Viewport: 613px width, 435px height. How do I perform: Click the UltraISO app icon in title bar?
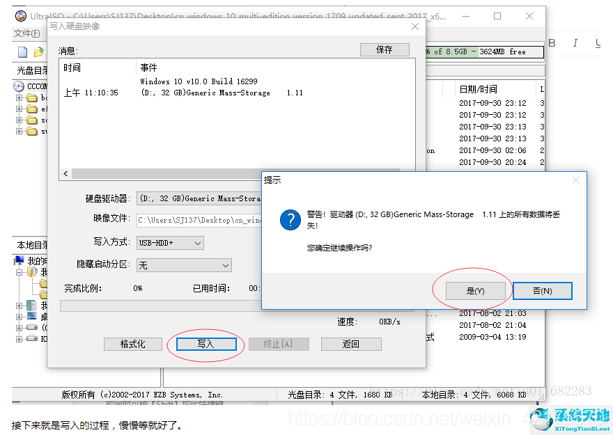click(20, 15)
